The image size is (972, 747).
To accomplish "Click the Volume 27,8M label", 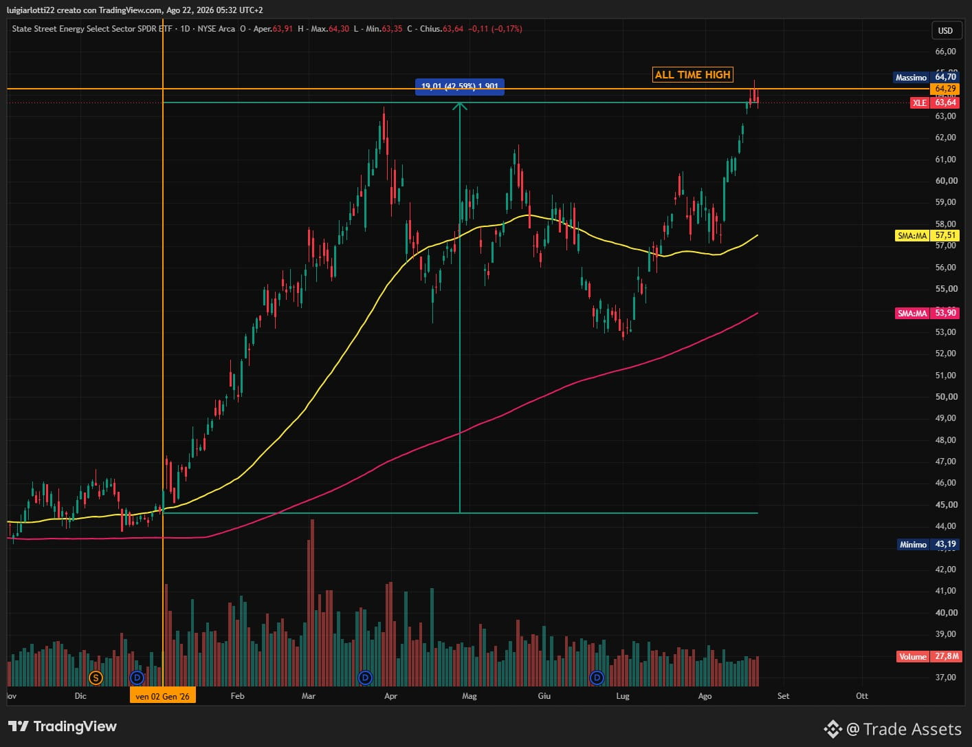I will [928, 656].
